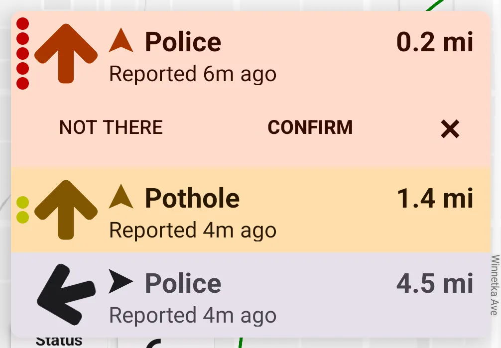Click the Winnetka Ave street label on the map
The width and height of the screenshot is (501, 348).
click(494, 285)
